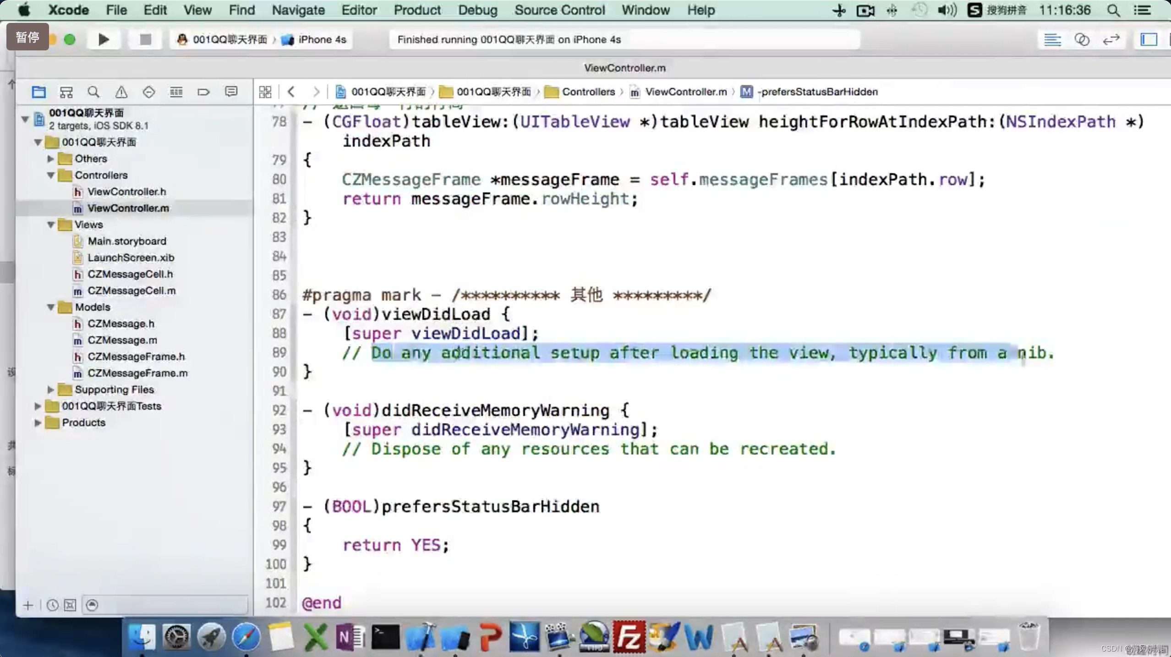This screenshot has height=657, width=1171.
Task: Click the breakpoint navigator icon
Action: (x=203, y=91)
